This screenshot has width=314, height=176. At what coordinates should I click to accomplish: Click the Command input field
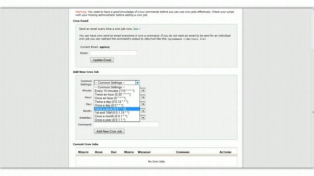pos(127,125)
